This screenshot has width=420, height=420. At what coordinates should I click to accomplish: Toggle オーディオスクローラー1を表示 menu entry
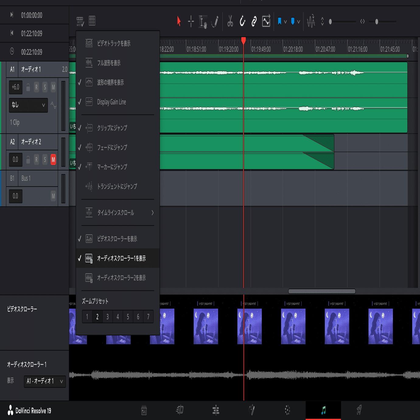click(118, 258)
